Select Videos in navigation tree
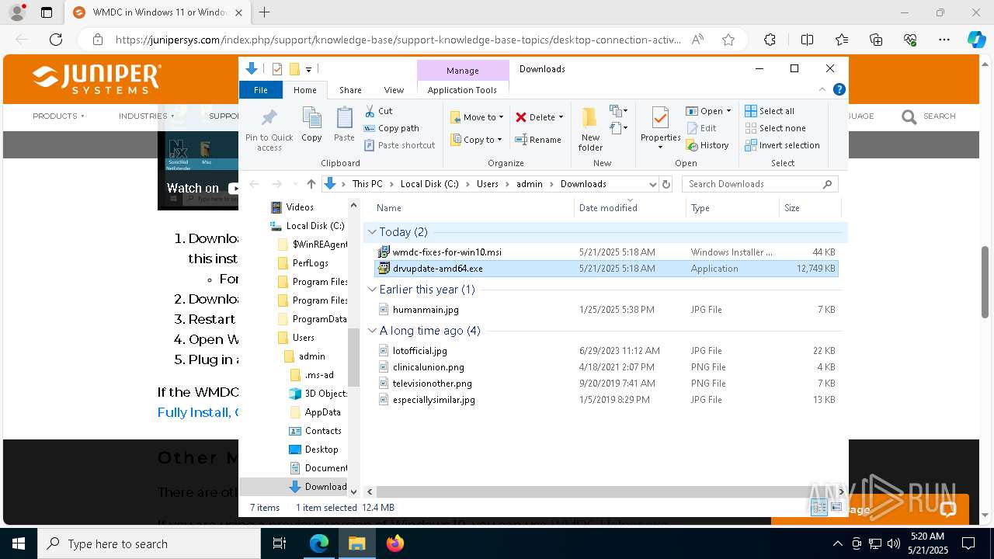 coord(299,207)
